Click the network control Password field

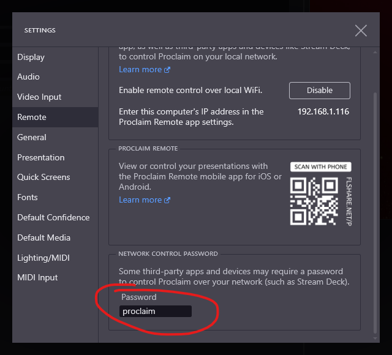point(155,312)
